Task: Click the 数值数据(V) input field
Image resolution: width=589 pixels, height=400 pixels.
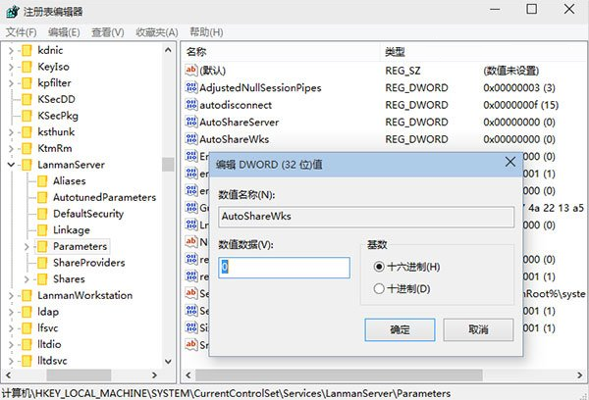Action: 284,268
